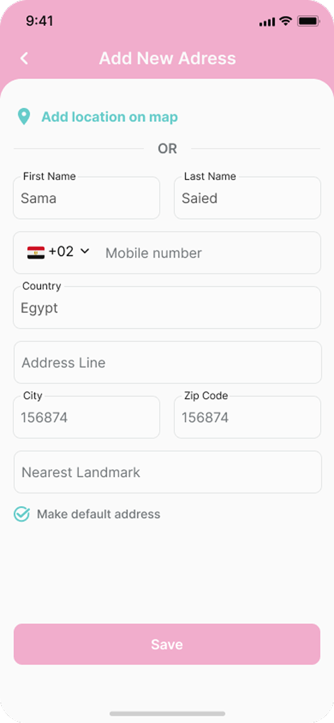Select the Zip Code input field
This screenshot has width=334, height=723.
247,417
